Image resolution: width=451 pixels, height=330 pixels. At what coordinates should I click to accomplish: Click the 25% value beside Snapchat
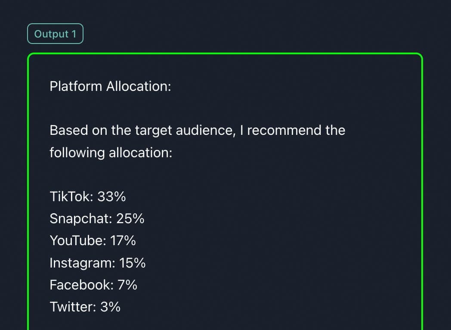click(x=130, y=219)
